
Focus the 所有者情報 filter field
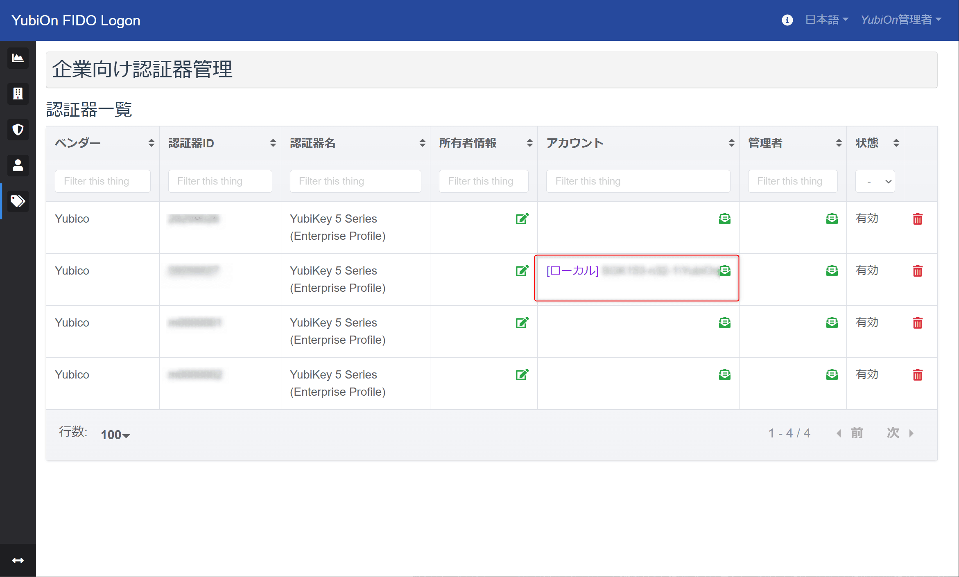(x=484, y=181)
